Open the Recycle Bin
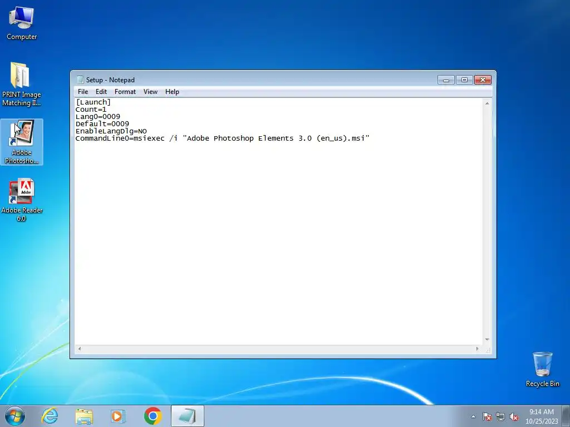 tap(542, 369)
